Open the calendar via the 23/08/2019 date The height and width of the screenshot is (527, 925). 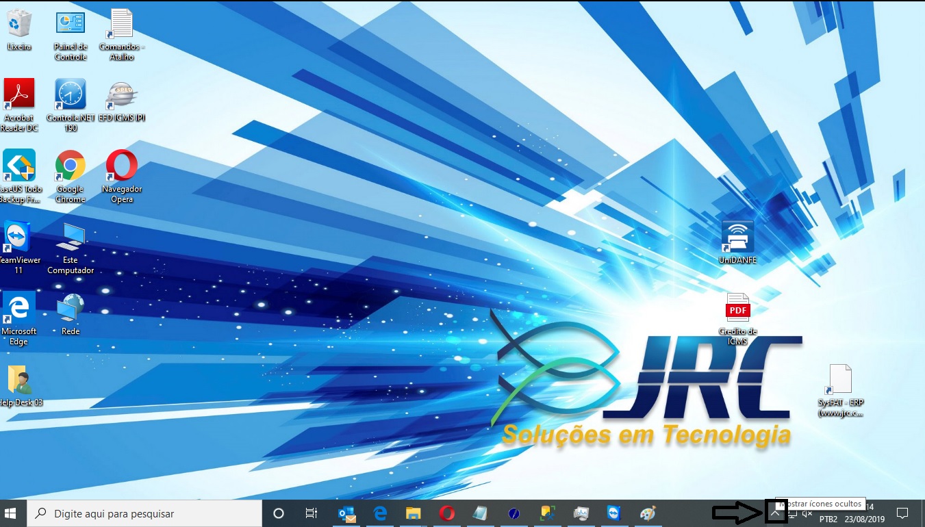(x=865, y=519)
